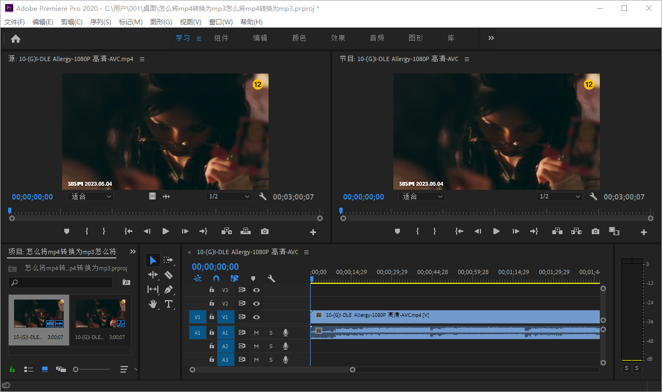Select the Type tool
The image size is (662, 392).
pyautogui.click(x=169, y=304)
